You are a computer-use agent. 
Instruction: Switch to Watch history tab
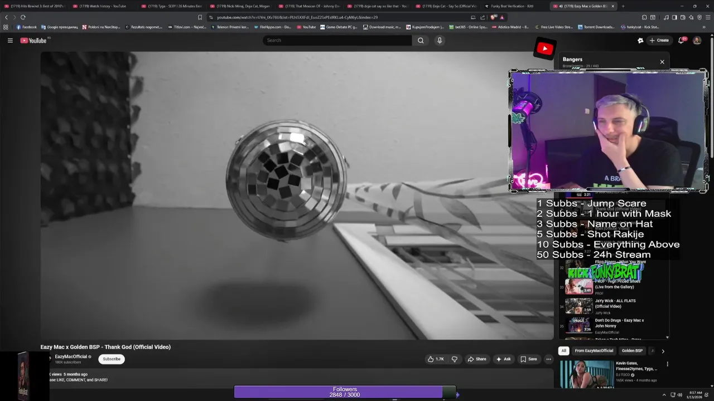[x=103, y=6]
